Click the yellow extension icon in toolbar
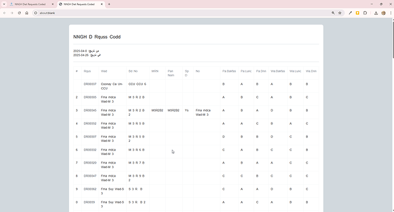 click(x=357, y=13)
